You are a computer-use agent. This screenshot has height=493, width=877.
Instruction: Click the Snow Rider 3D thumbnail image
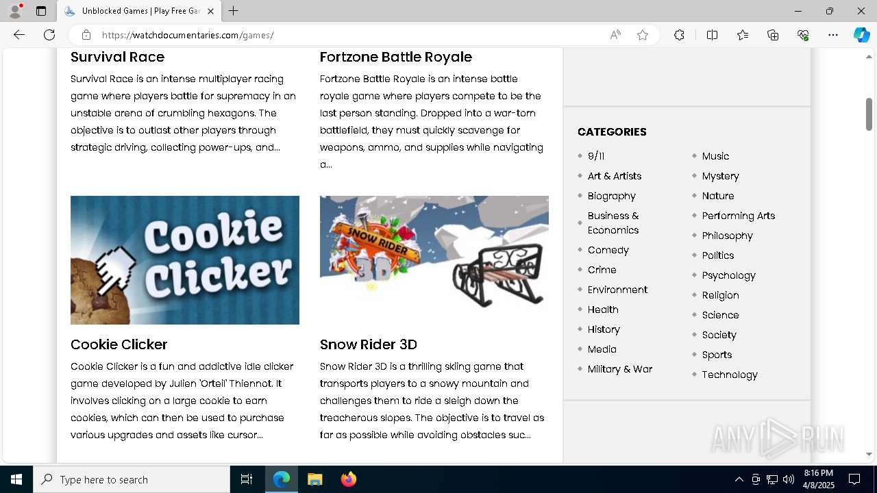434,260
